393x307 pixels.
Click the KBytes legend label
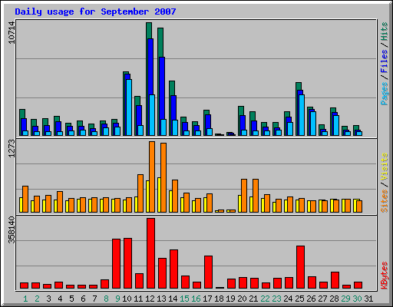pos(385,276)
